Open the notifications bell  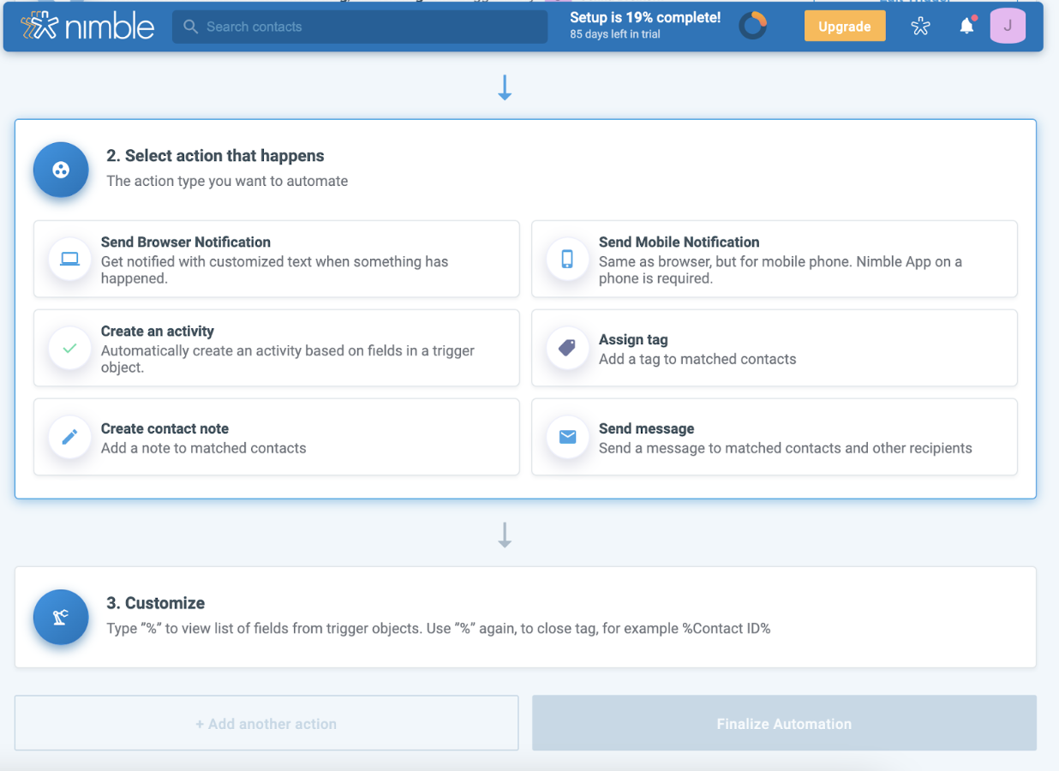(966, 27)
